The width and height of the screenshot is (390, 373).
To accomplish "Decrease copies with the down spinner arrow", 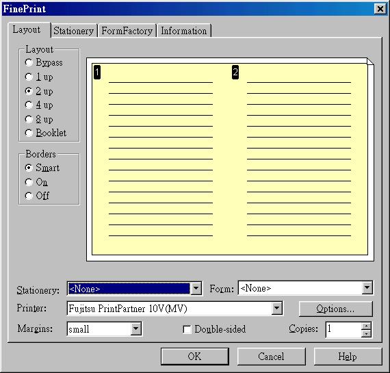I will click(366, 333).
